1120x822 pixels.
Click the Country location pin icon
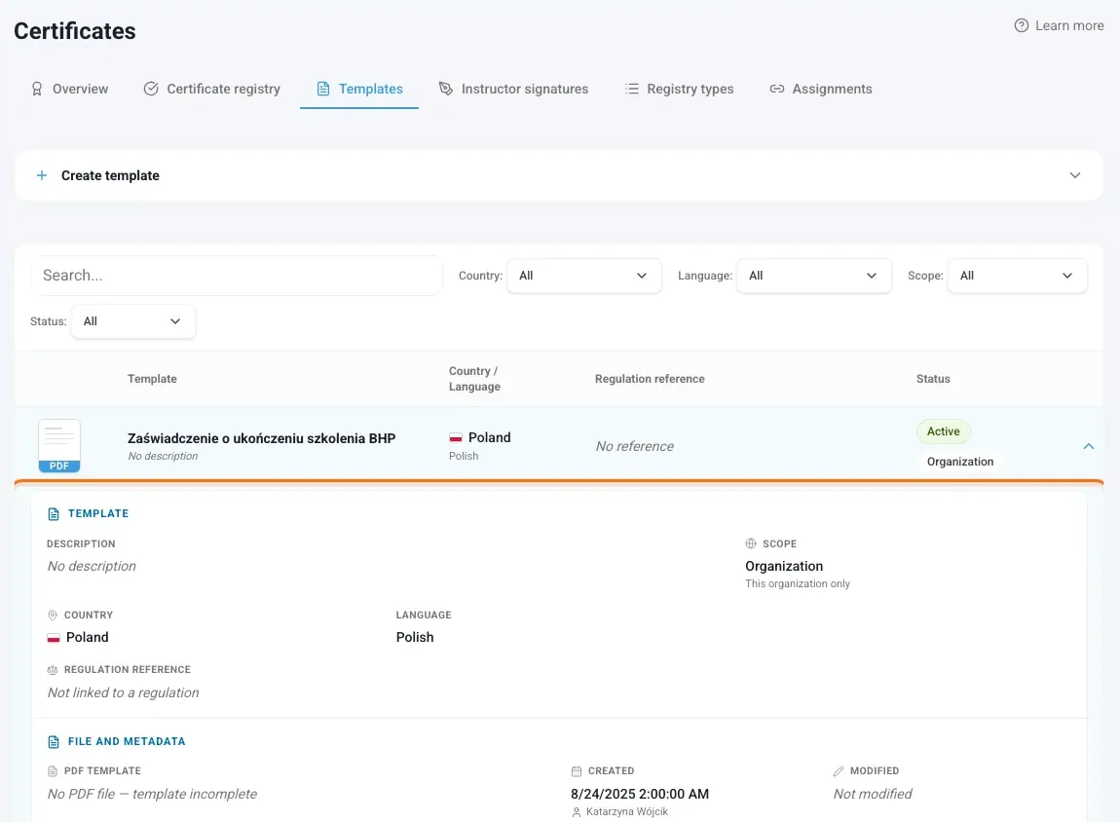click(x=53, y=615)
